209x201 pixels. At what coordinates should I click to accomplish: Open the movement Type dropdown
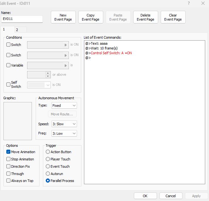[x=64, y=106]
